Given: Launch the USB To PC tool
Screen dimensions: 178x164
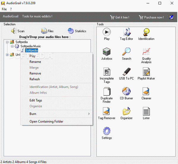Looking at the screenshot, I should (127, 72).
